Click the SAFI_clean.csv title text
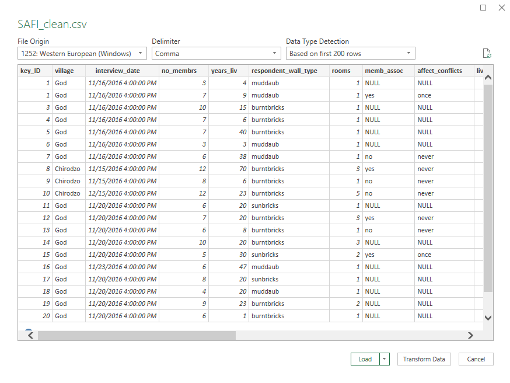 click(52, 24)
